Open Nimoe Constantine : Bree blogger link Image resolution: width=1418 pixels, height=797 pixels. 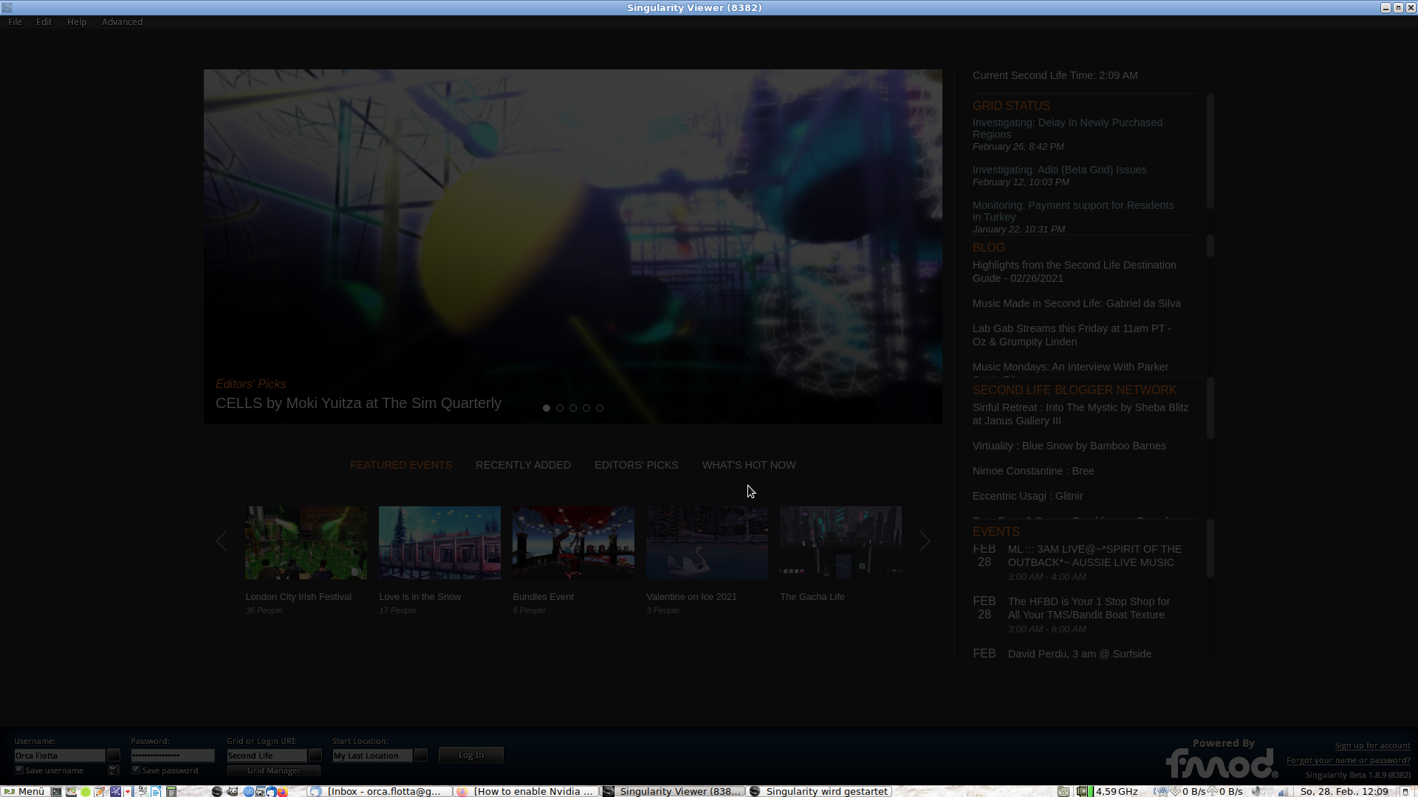(1033, 471)
